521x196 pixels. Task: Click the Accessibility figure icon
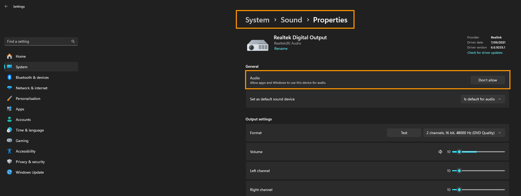click(x=9, y=151)
